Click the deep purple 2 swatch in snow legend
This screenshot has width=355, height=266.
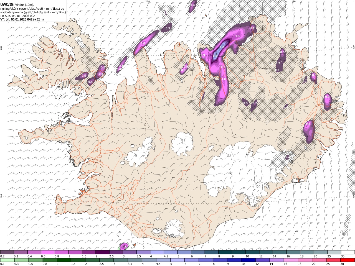point(102,252)
